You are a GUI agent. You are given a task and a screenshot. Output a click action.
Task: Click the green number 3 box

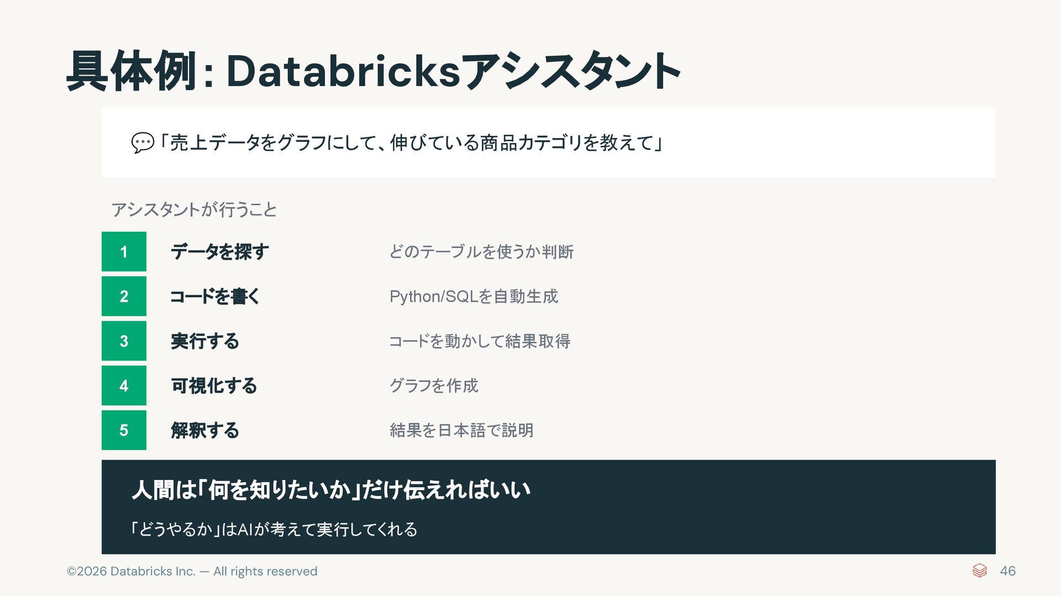(124, 341)
